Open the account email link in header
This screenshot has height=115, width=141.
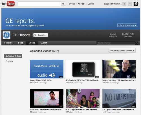pyautogui.click(x=113, y=4)
